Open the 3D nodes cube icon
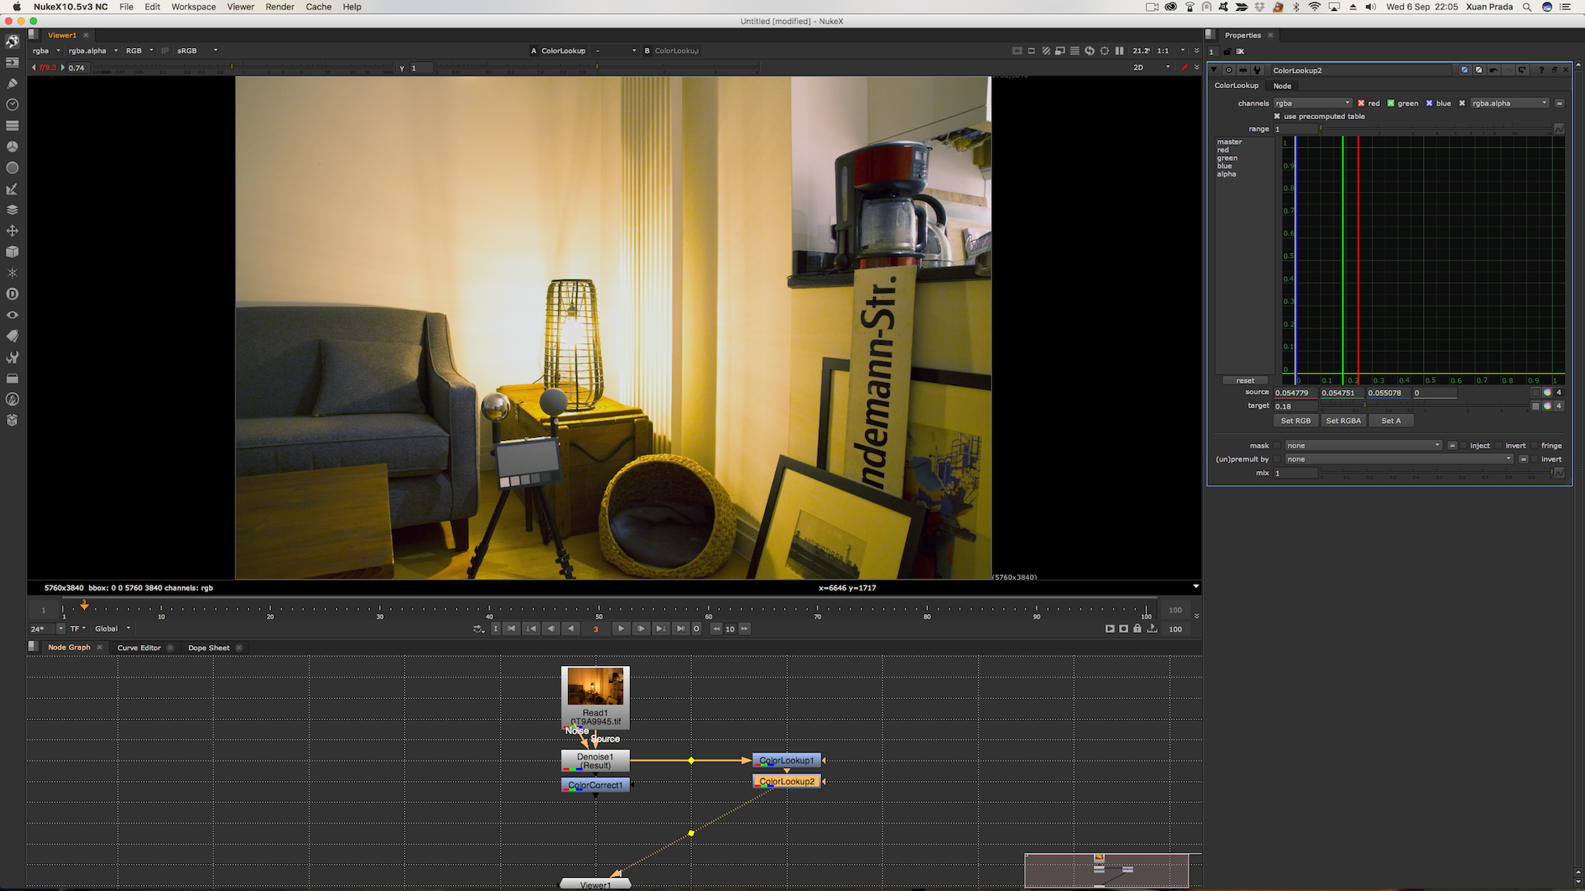This screenshot has height=891, width=1585. [12, 252]
